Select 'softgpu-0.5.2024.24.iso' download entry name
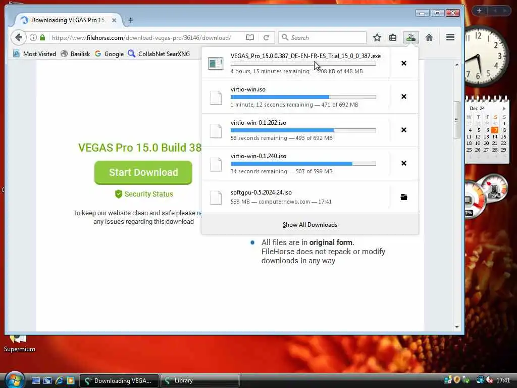517x388 pixels. (x=261, y=192)
